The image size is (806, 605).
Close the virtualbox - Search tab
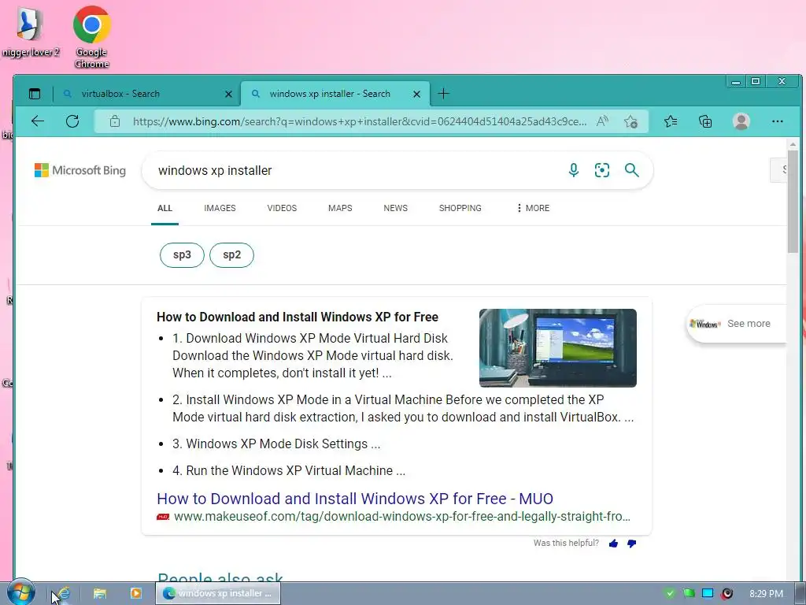click(229, 95)
